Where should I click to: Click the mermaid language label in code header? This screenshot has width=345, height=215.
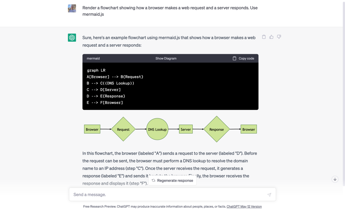point(93,58)
